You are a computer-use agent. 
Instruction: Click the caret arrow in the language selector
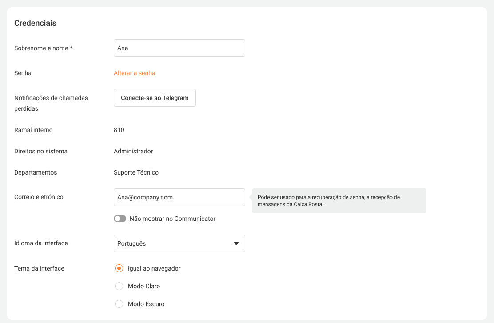click(x=236, y=243)
